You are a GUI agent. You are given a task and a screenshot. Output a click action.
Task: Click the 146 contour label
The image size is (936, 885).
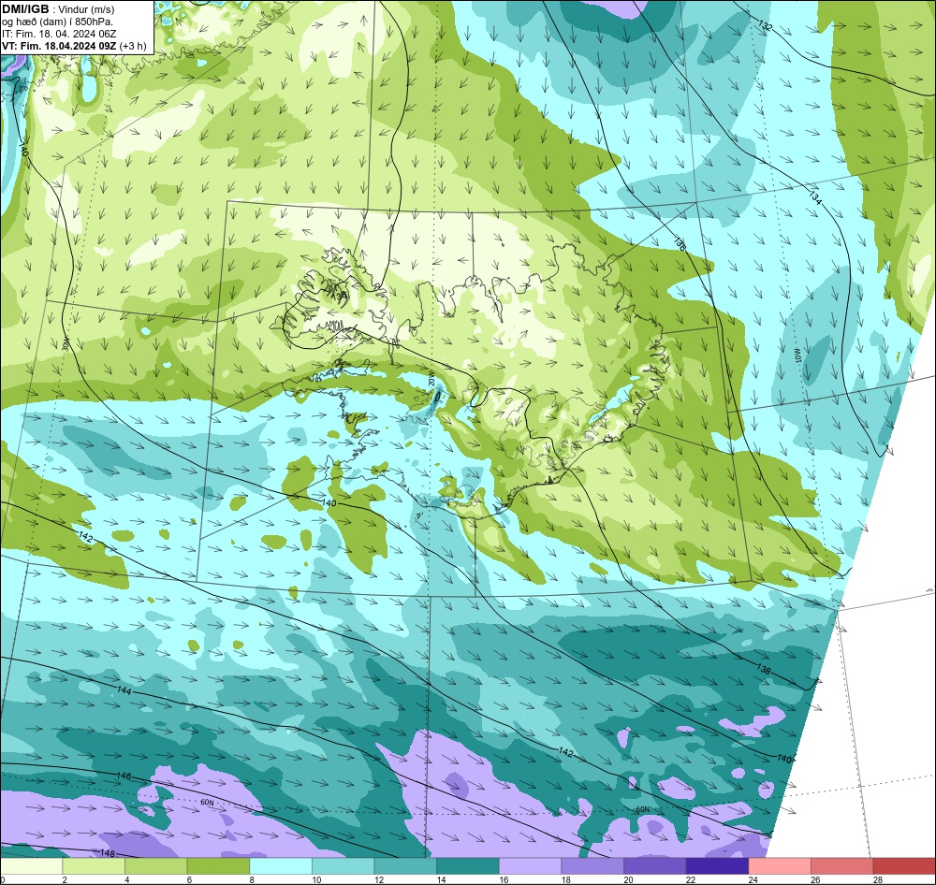point(124,776)
